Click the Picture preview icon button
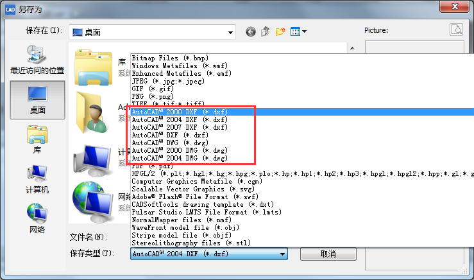474x280 pixels. click(x=456, y=30)
